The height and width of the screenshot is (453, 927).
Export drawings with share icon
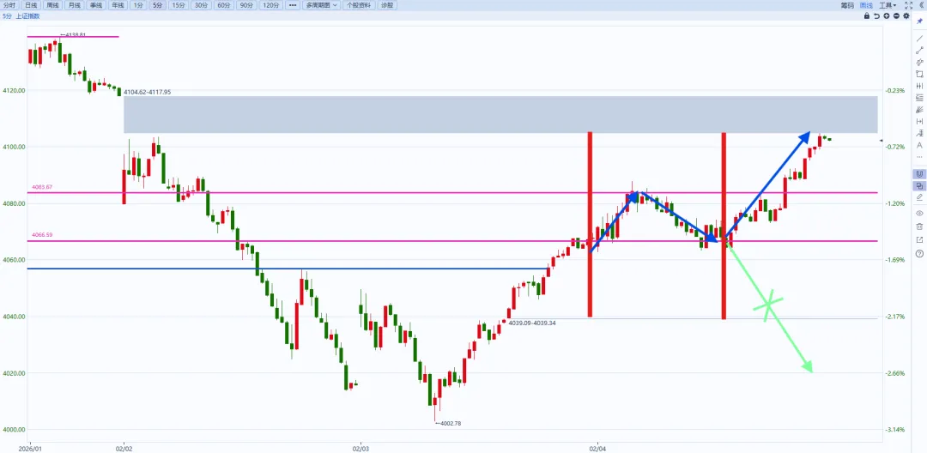[919, 239]
